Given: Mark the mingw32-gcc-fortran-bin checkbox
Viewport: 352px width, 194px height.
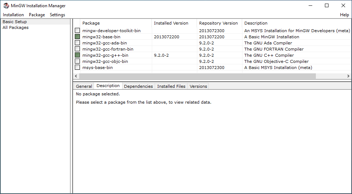Looking at the screenshot, I should pyautogui.click(x=77, y=49).
